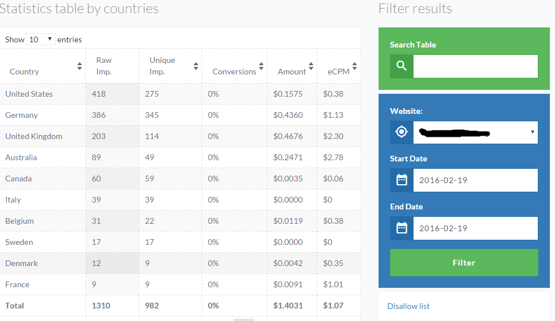The image size is (555, 321).
Task: Sort by eCPM column arrows
Action: (x=355, y=66)
